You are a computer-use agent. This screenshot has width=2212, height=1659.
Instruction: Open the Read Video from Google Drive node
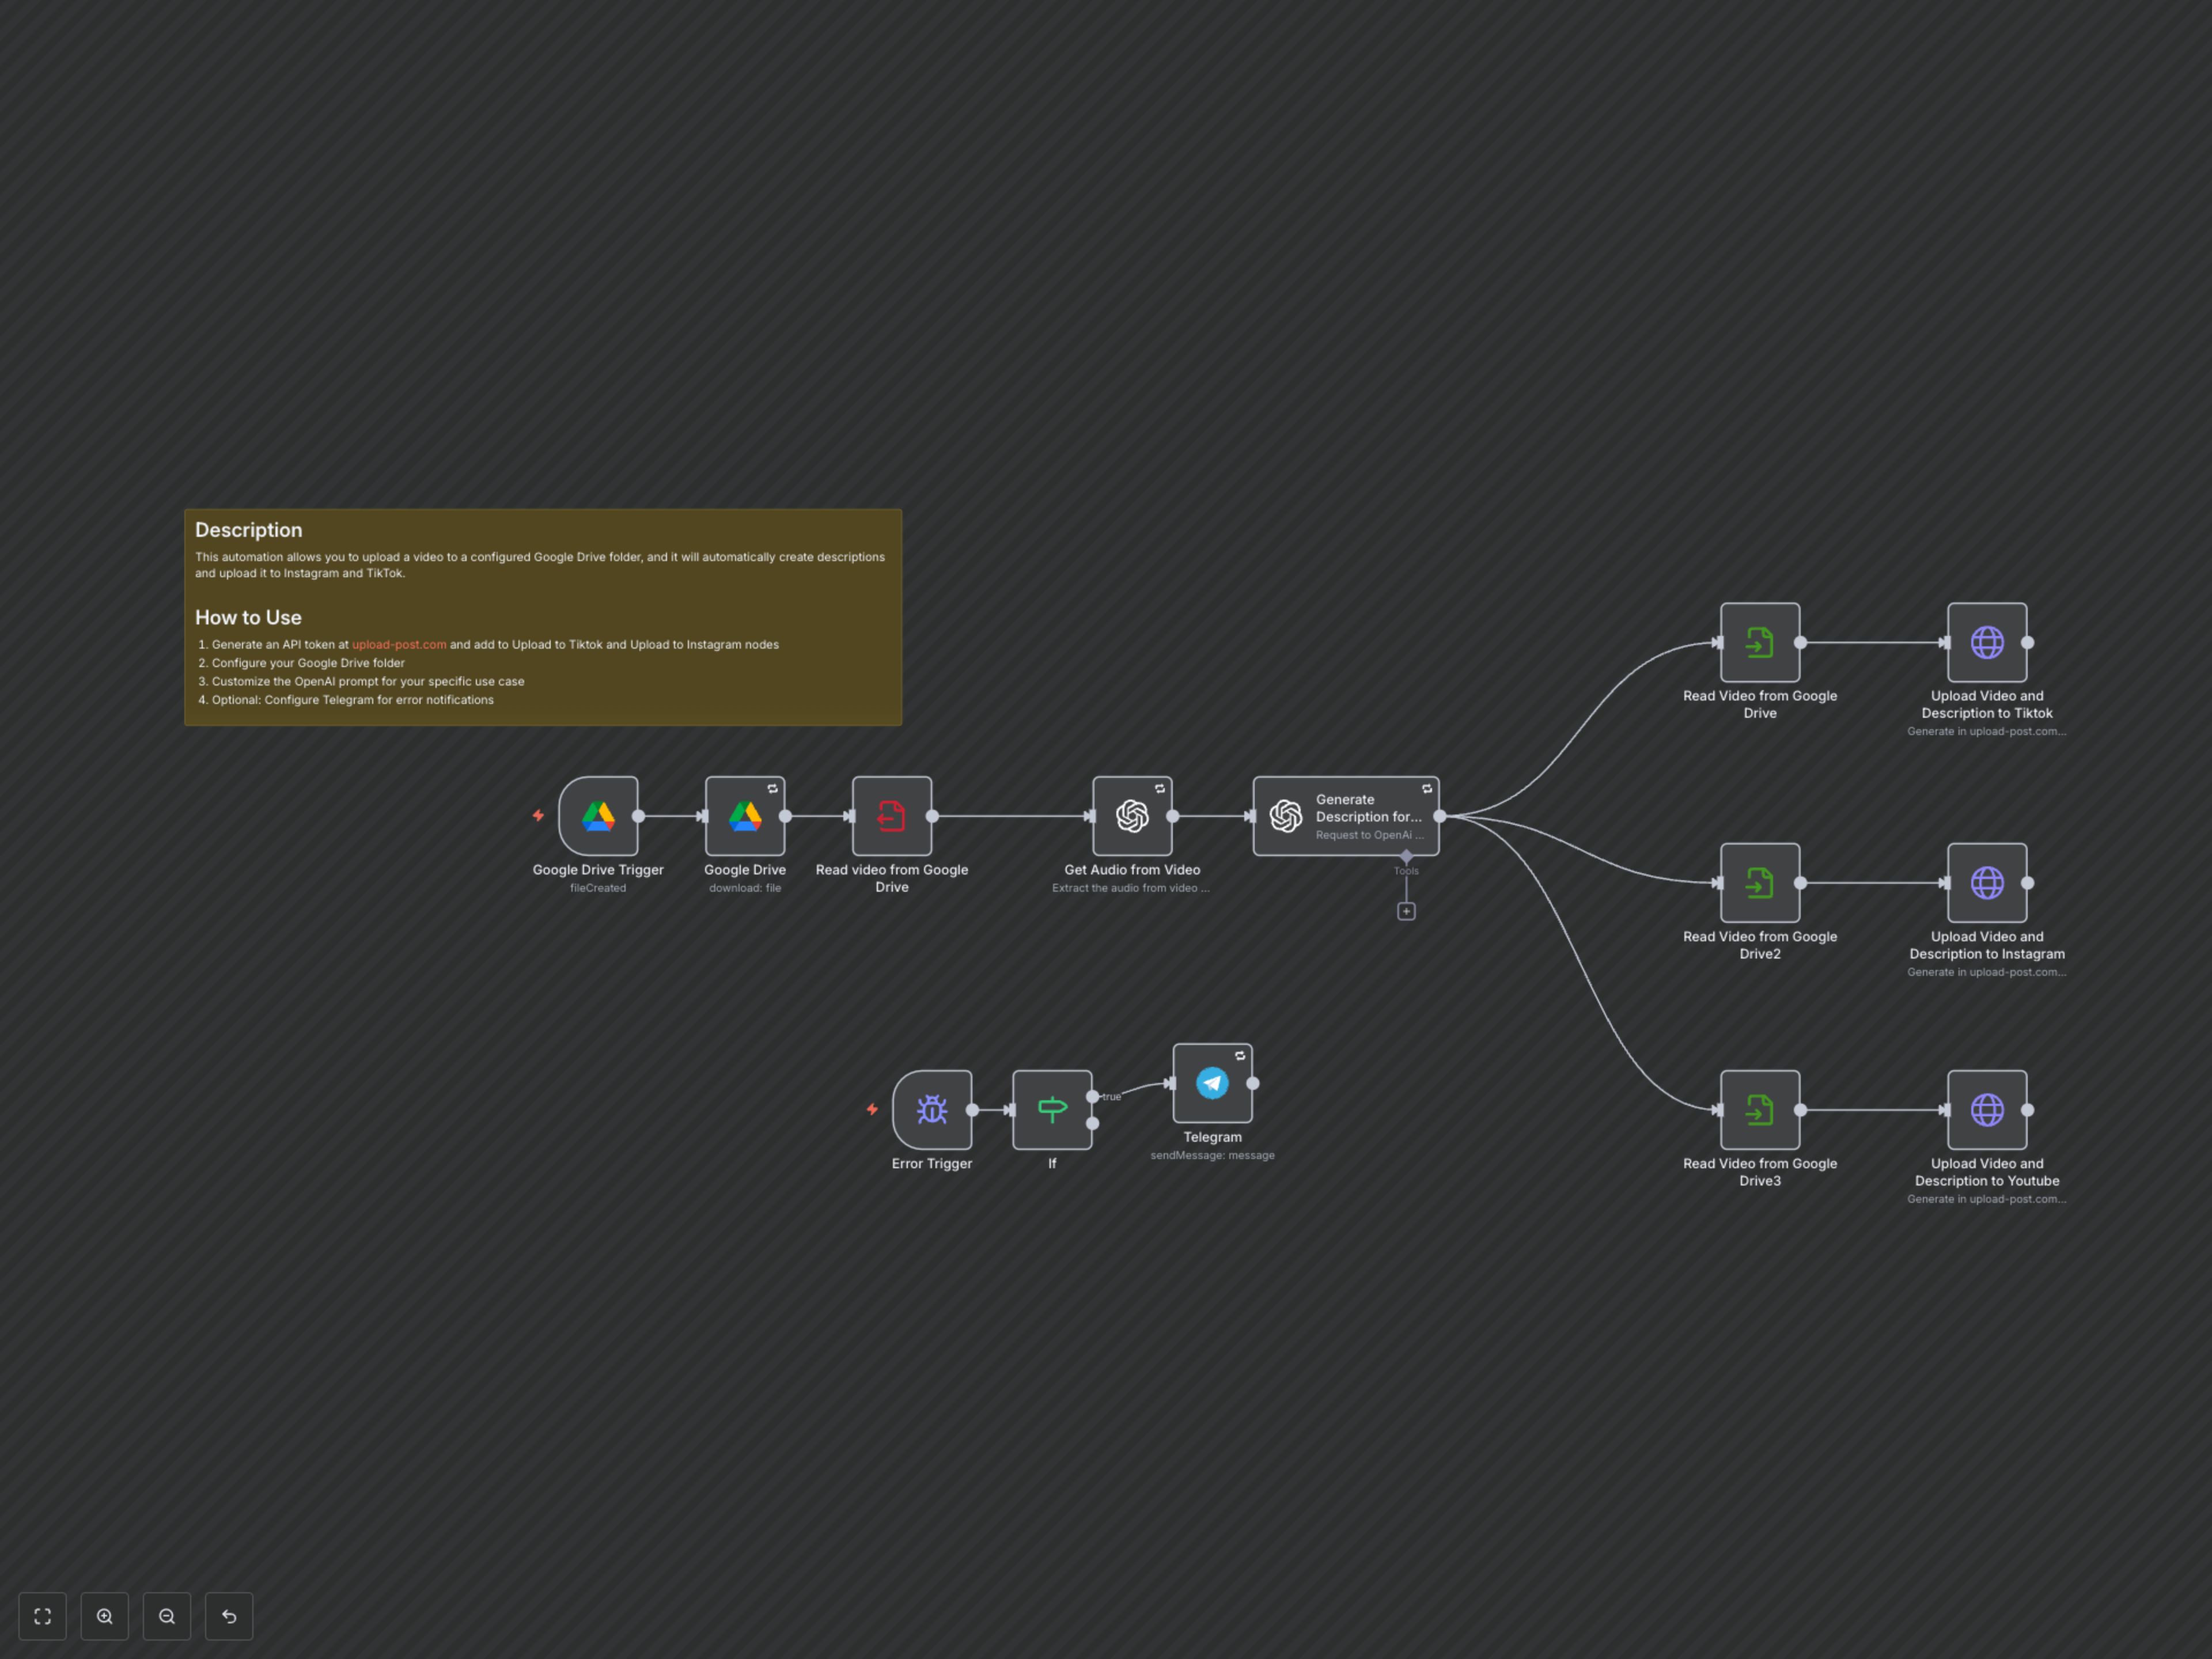point(1760,642)
